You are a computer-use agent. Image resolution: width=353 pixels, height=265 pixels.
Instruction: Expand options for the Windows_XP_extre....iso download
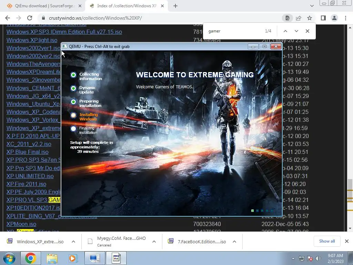[x=73, y=242]
